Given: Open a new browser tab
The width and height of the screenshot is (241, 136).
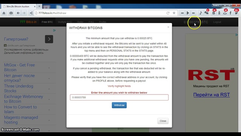Looking at the screenshot, I should pyautogui.click(x=39, y=6).
